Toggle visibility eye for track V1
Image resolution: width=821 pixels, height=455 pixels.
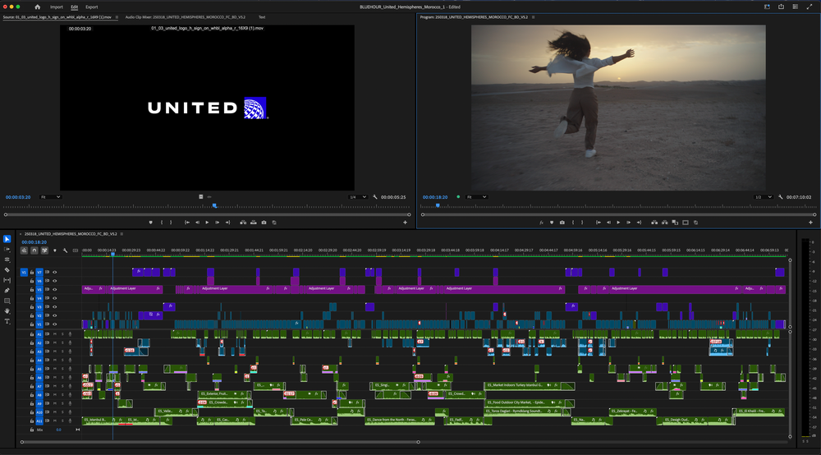(54, 324)
